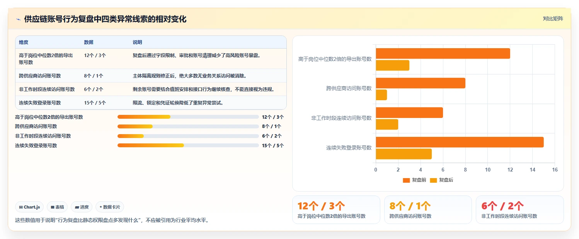
Task: Click the 5-value 连续失败登录 复盘后 bar
Action: pos(404,154)
